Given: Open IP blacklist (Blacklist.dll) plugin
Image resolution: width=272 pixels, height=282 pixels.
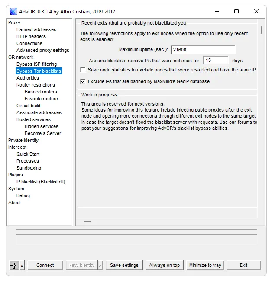Looking at the screenshot, I should tap(41, 182).
